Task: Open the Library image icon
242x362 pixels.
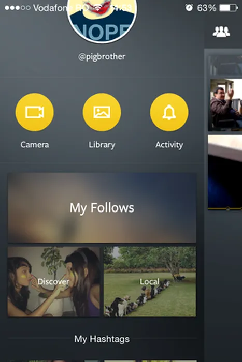Action: [x=102, y=112]
